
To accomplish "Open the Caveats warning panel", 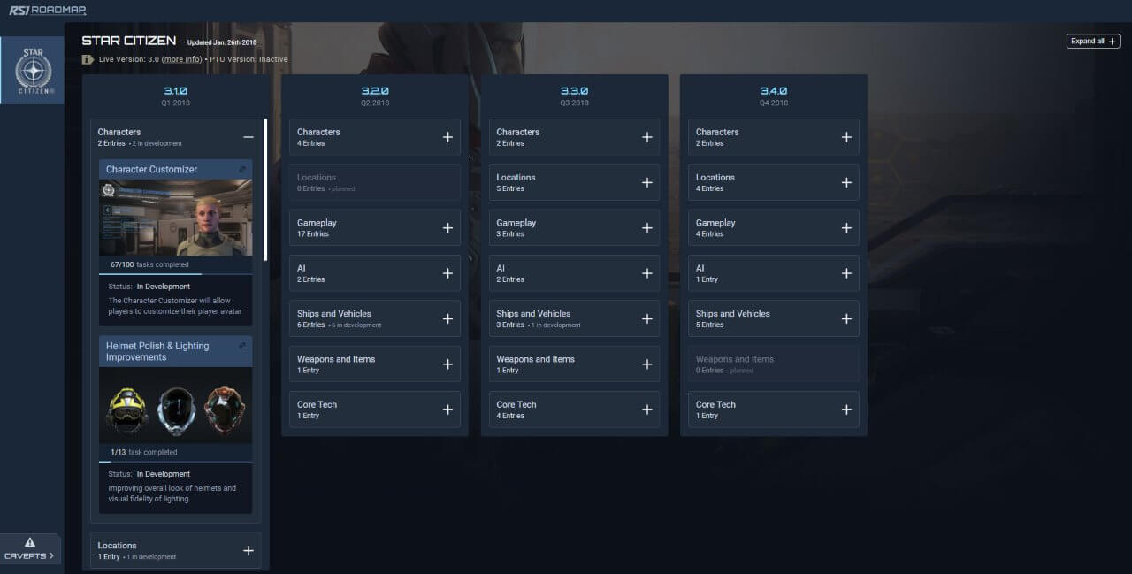I will point(30,548).
